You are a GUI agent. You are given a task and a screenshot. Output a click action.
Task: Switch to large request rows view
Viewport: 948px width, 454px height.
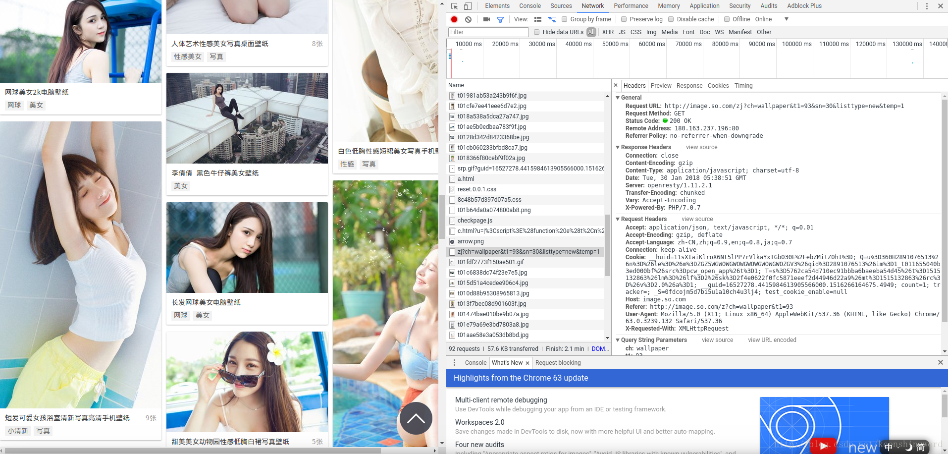pyautogui.click(x=538, y=19)
